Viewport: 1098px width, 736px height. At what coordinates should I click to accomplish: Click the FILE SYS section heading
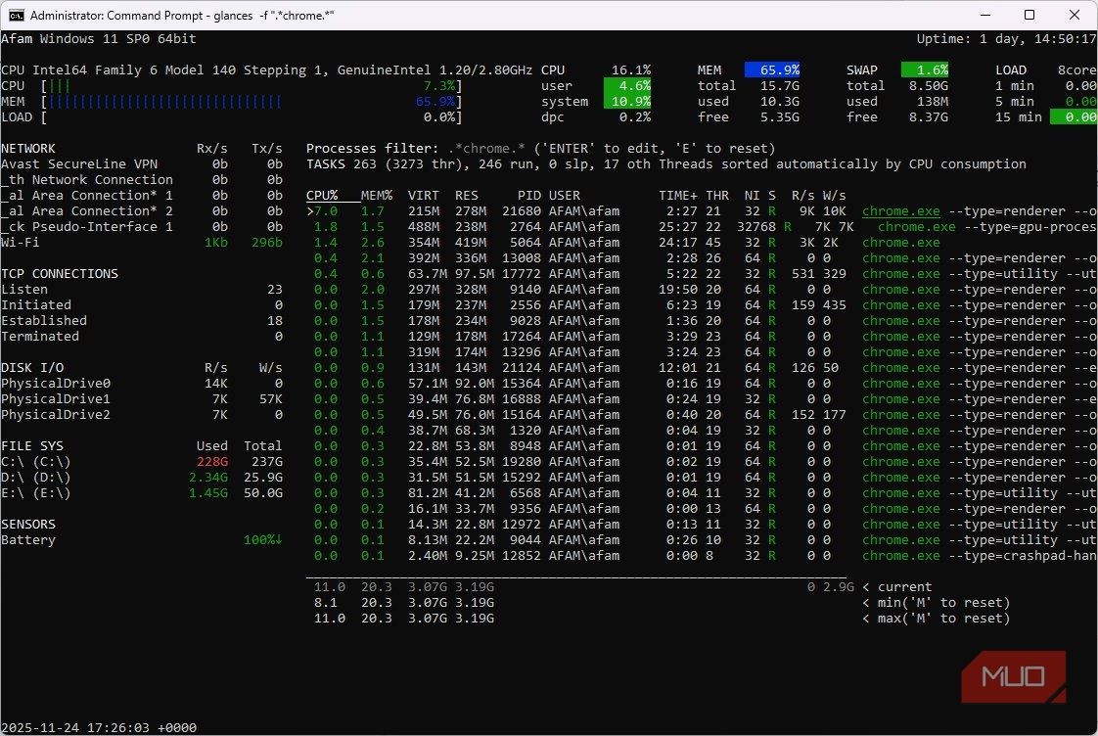click(x=32, y=446)
